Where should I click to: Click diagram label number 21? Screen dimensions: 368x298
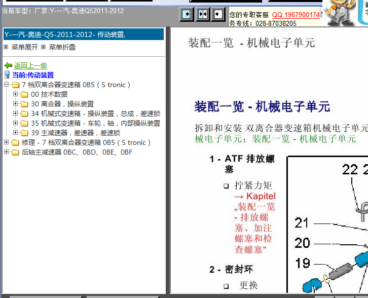(x=302, y=223)
